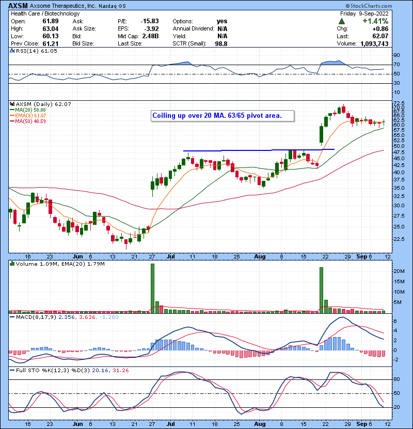The width and height of the screenshot is (413, 429).
Task: Click the date Friday 9-Sep-2022
Action: point(364,13)
